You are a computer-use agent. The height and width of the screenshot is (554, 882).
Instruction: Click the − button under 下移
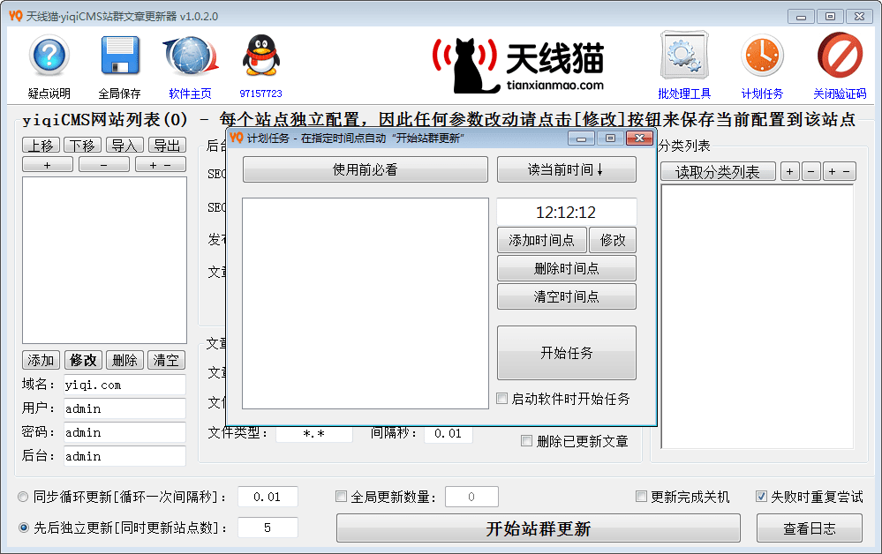[104, 165]
